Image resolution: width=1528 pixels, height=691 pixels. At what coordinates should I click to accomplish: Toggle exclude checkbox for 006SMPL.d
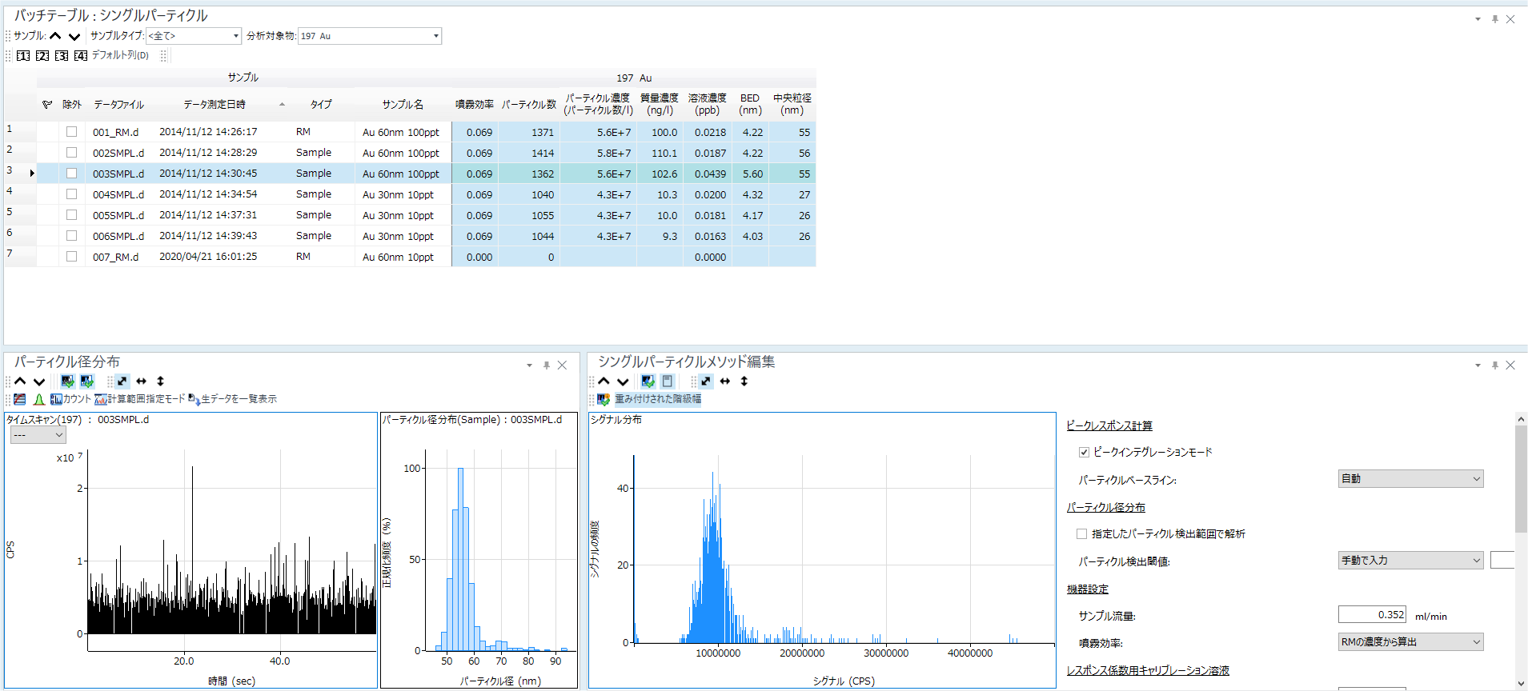click(x=71, y=236)
